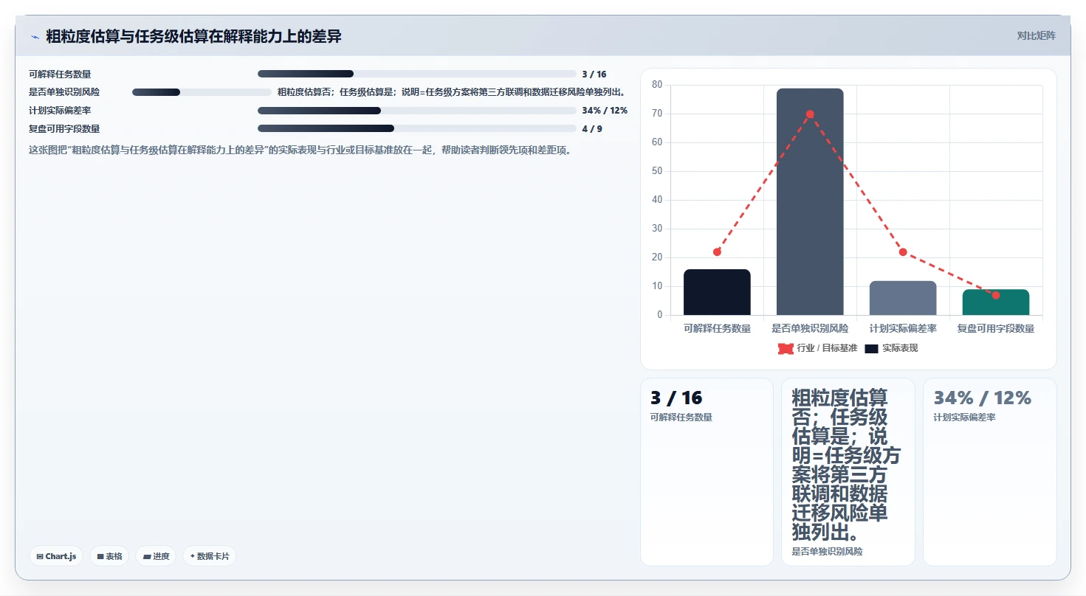Click the 计划实际偏差率 progress bar
This screenshot has width=1086, height=596.
(x=416, y=111)
